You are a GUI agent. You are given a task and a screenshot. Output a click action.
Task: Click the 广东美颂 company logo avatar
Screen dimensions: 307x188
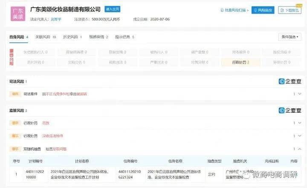18,14
